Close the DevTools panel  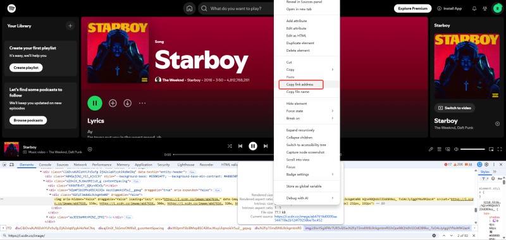(x=501, y=164)
